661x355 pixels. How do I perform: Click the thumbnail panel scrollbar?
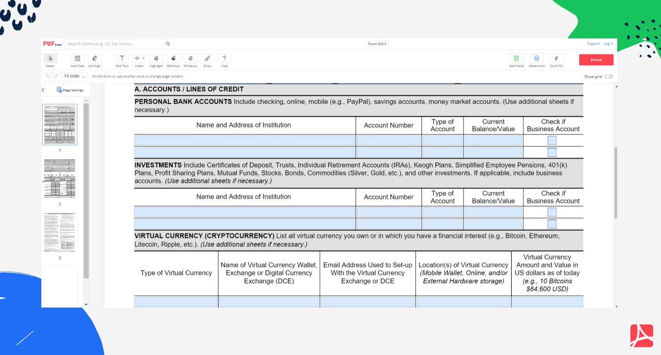(86, 191)
